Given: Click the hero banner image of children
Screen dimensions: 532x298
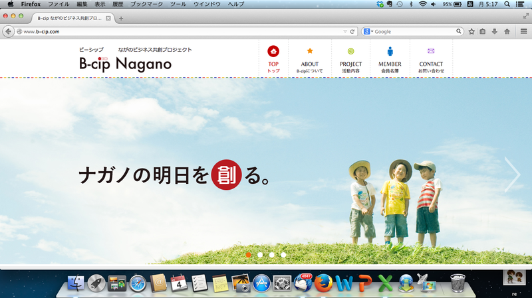Looking at the screenshot, I should click(266, 171).
